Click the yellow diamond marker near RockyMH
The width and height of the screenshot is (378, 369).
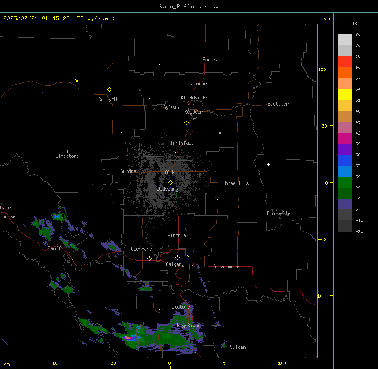pos(109,89)
